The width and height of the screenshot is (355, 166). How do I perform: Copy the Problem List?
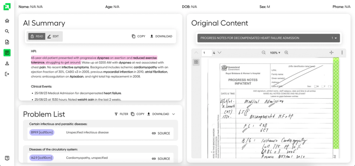pos(138,114)
